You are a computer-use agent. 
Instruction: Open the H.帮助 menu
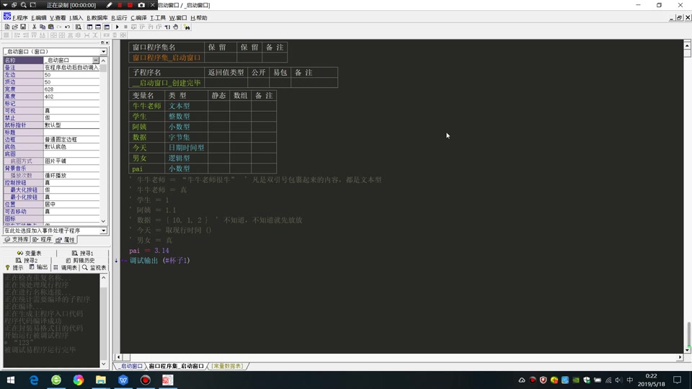(x=199, y=17)
